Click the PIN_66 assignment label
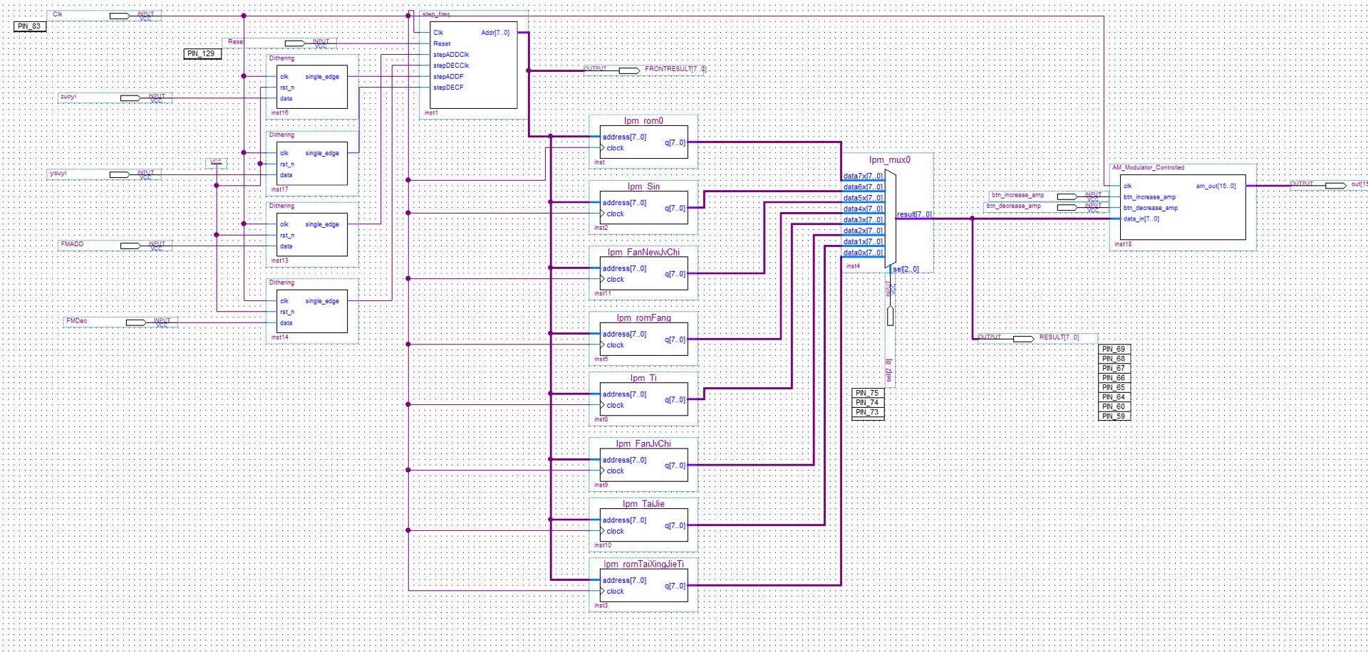 coord(1114,378)
